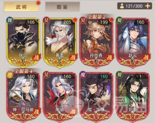Click the 魏 faction badge on 张郃

[10, 20]
